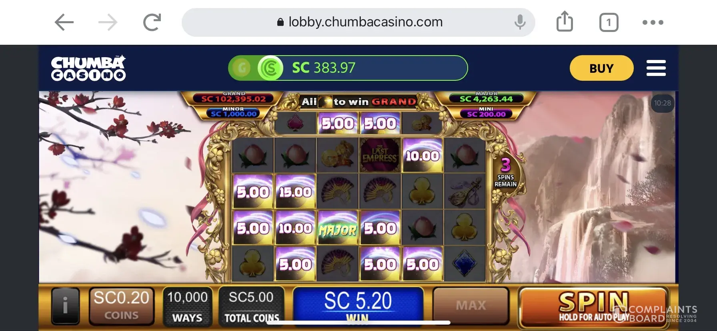Viewport: 717px width, 331px height.
Task: Open the Chumba hamburger menu
Action: 656,68
